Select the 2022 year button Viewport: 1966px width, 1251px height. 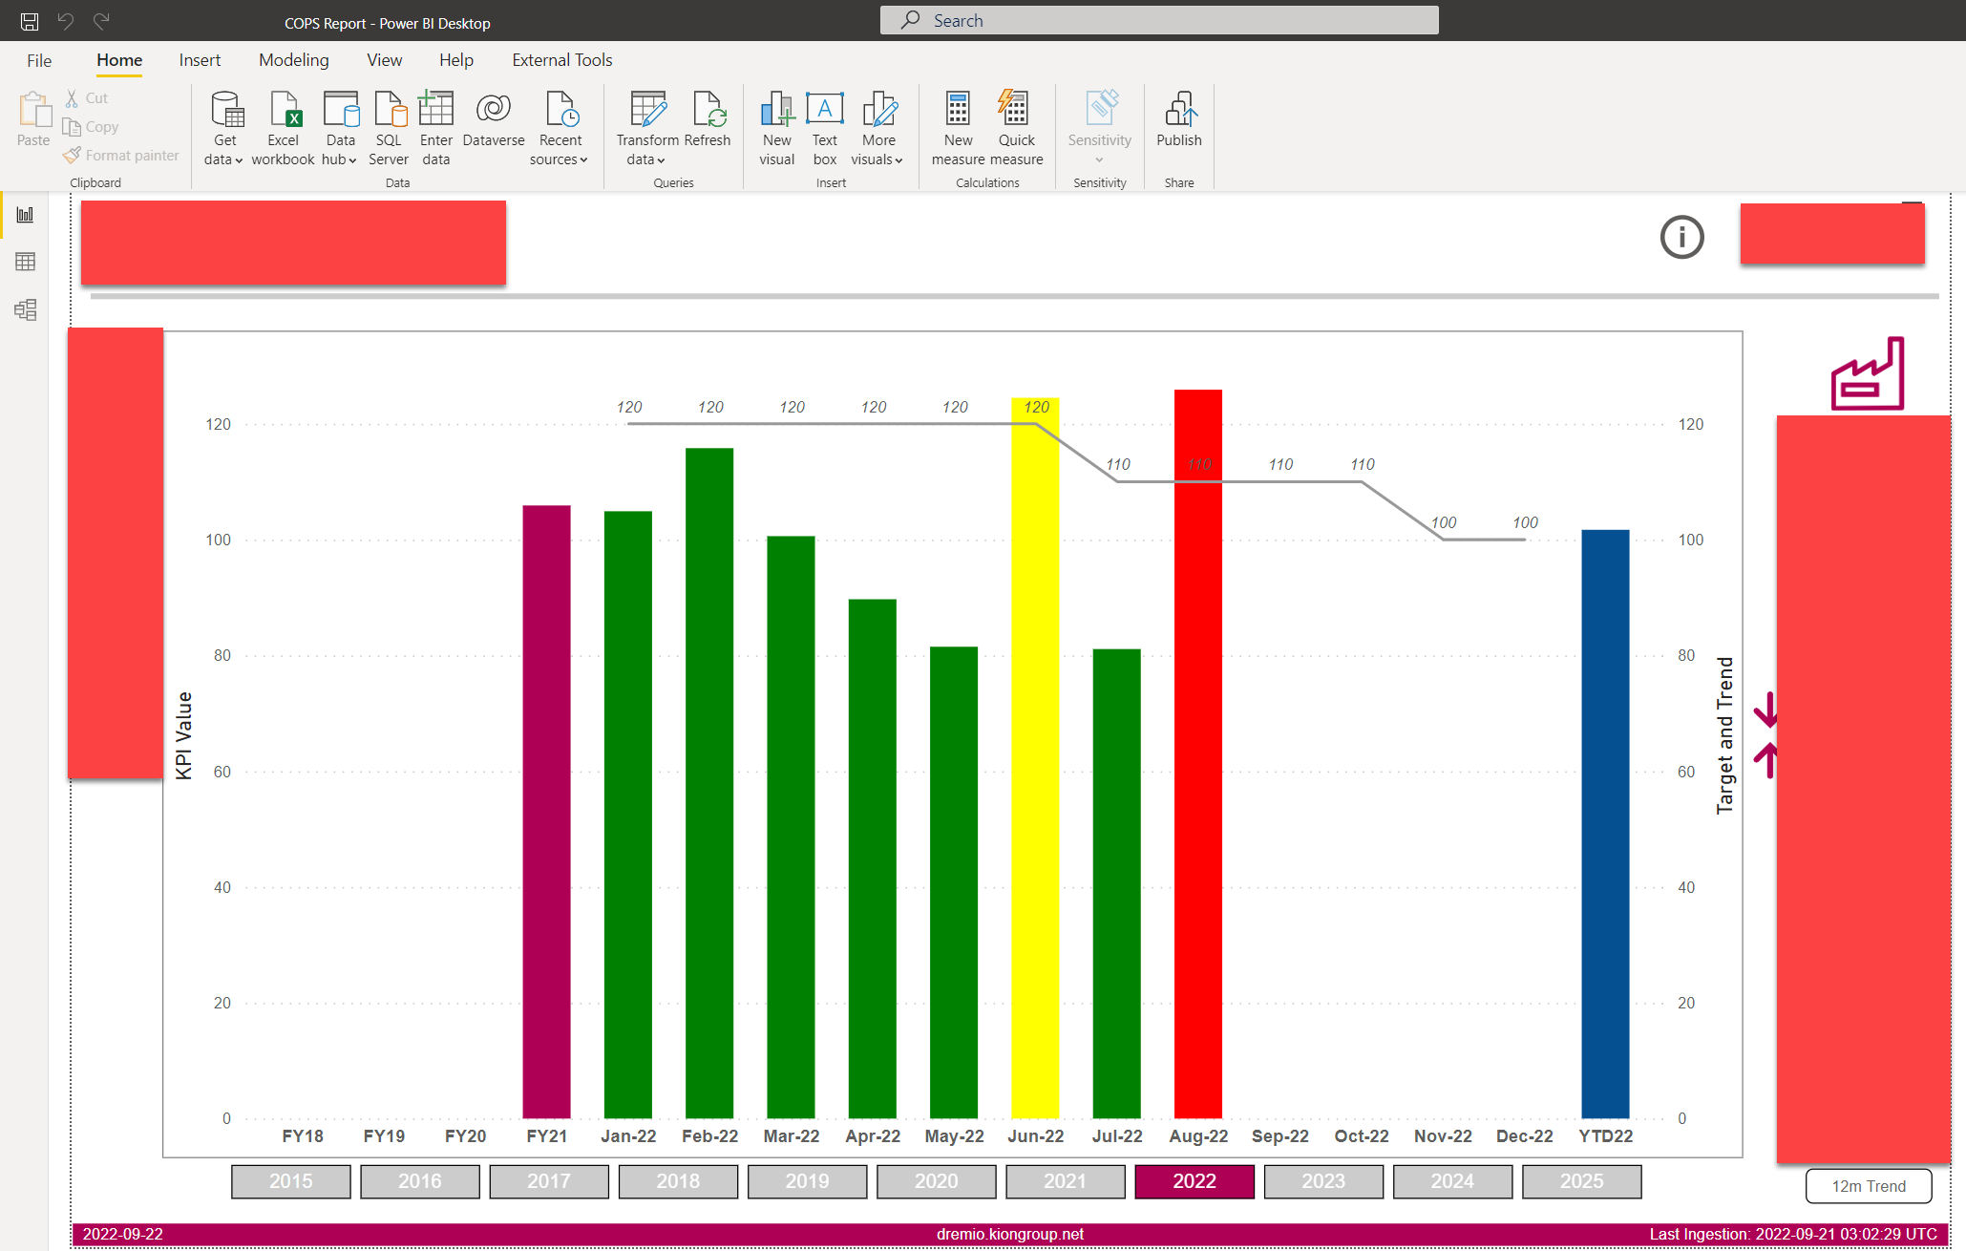pos(1194,1181)
